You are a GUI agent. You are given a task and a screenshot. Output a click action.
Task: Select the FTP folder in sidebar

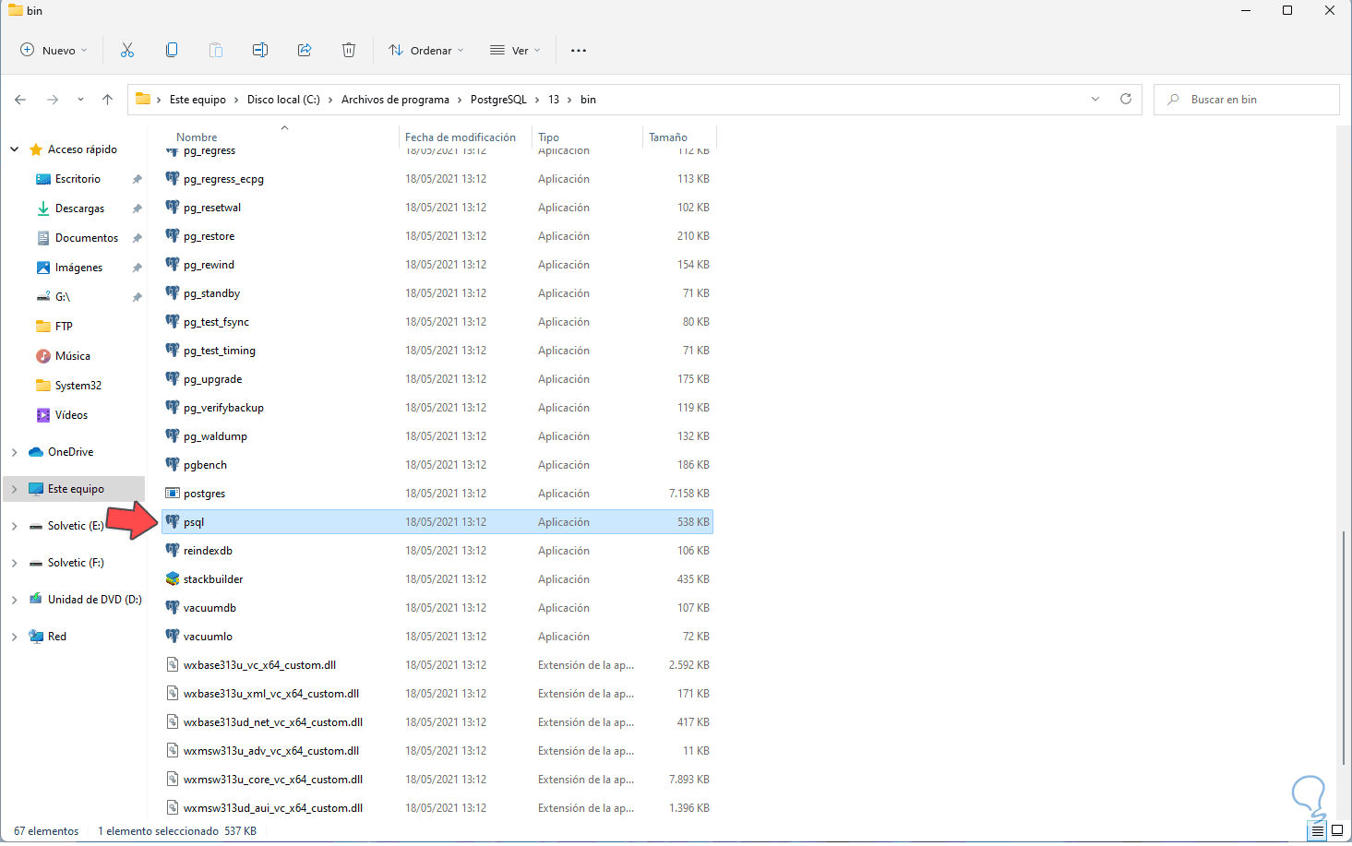click(64, 327)
